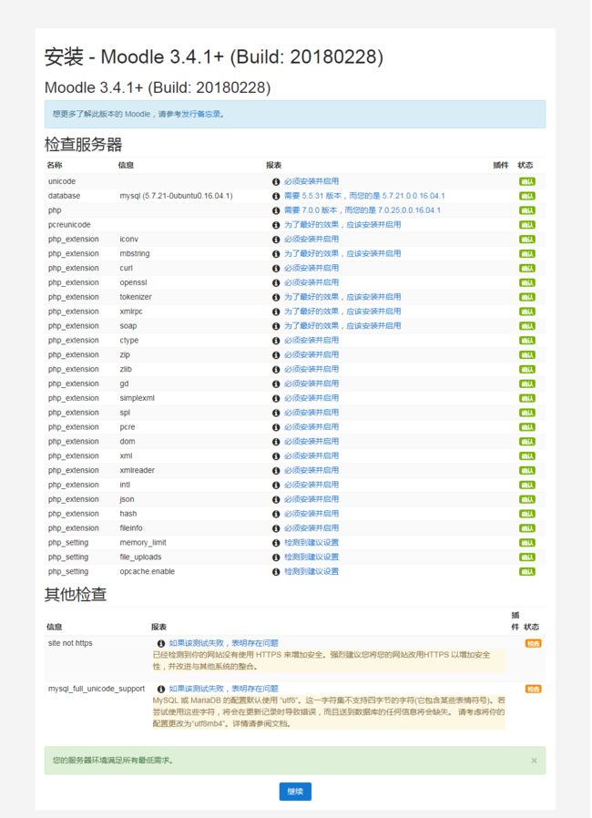Click the info icon in the tokenizer row

(276, 297)
